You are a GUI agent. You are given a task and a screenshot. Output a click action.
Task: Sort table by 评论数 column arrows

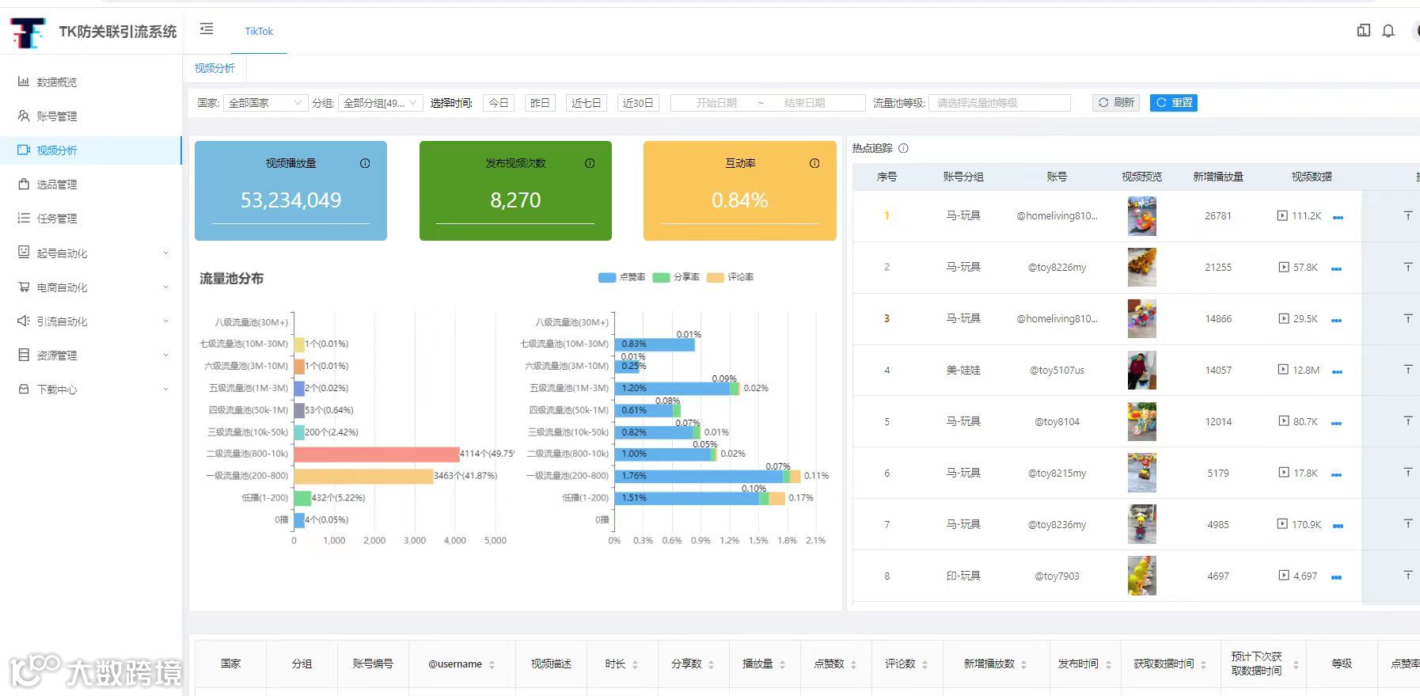(x=925, y=664)
